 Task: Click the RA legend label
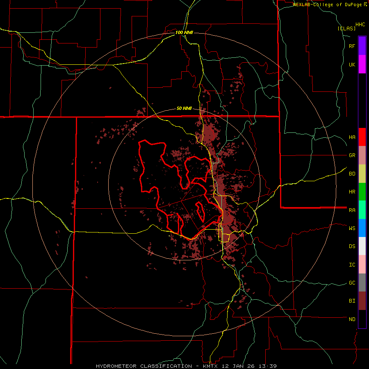(x=352, y=210)
